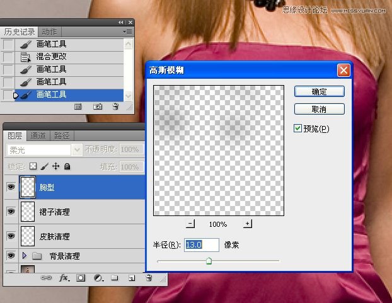Create new snapshot camera icon
392x303 pixels.
98,107
